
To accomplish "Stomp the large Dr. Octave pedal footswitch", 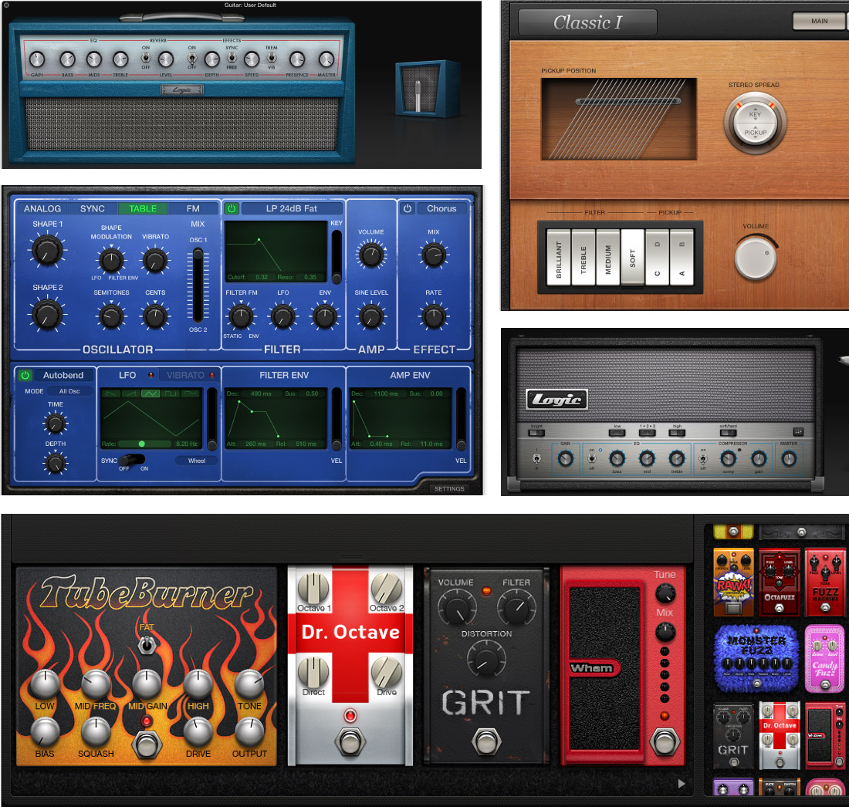I will point(350,741).
